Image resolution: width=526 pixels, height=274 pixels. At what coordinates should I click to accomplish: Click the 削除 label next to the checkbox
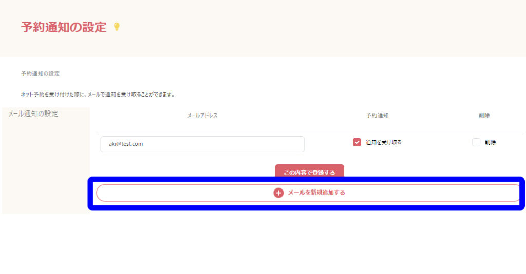[490, 142]
